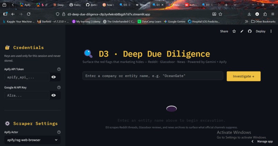Open the browser hamburger application menu
278x146 pixels.
tap(273, 14)
